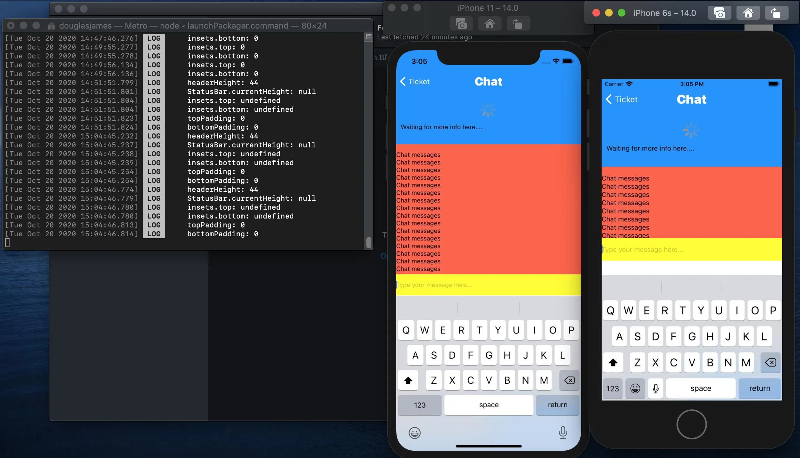Focus message input field on iPhone 11

pyautogui.click(x=488, y=285)
